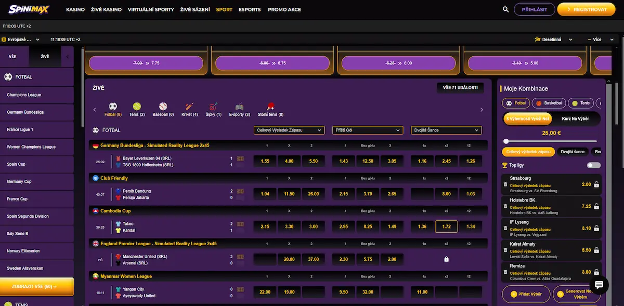Viewport: 624px width, 306px height.
Task: Open Živé Kasino menu item
Action: [106, 9]
